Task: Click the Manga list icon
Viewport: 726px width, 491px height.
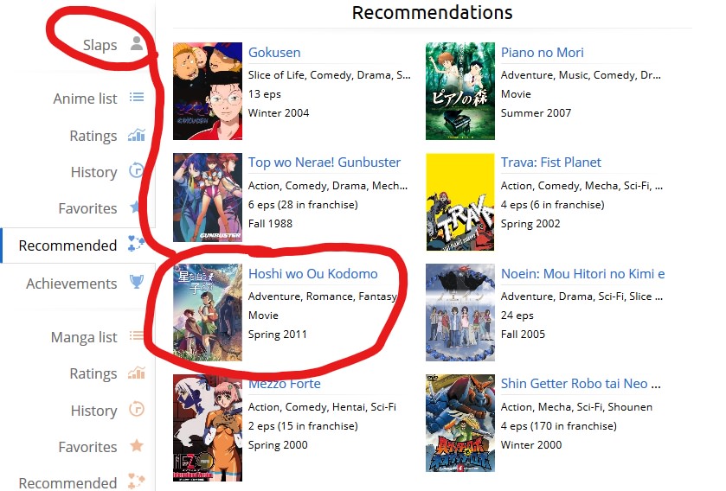Action: (136, 335)
